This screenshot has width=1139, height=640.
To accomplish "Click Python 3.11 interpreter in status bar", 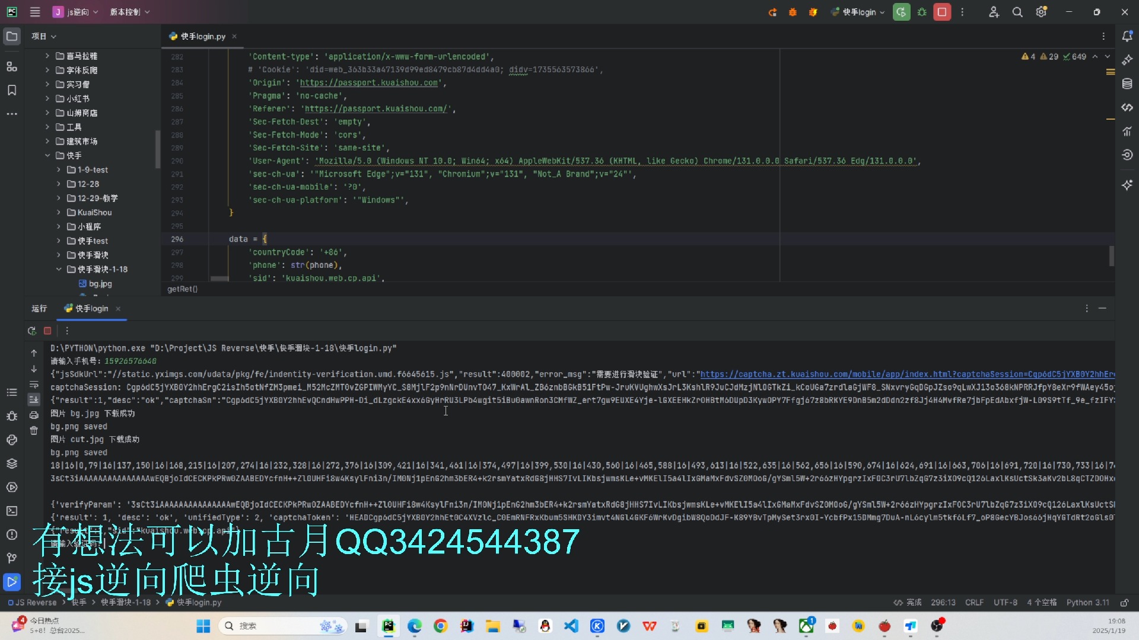I will click(1087, 603).
